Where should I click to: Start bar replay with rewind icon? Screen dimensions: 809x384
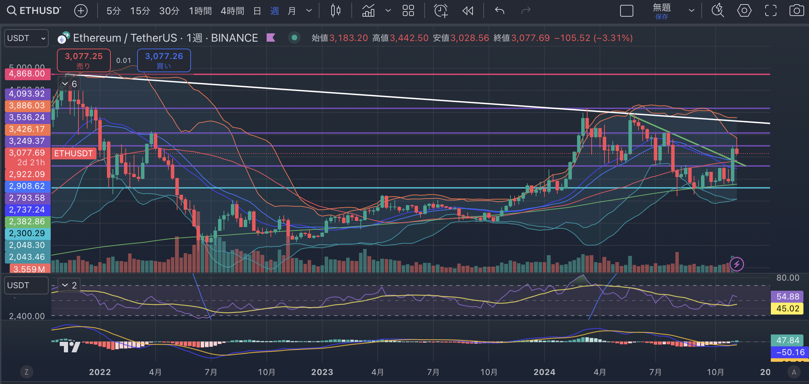468,11
